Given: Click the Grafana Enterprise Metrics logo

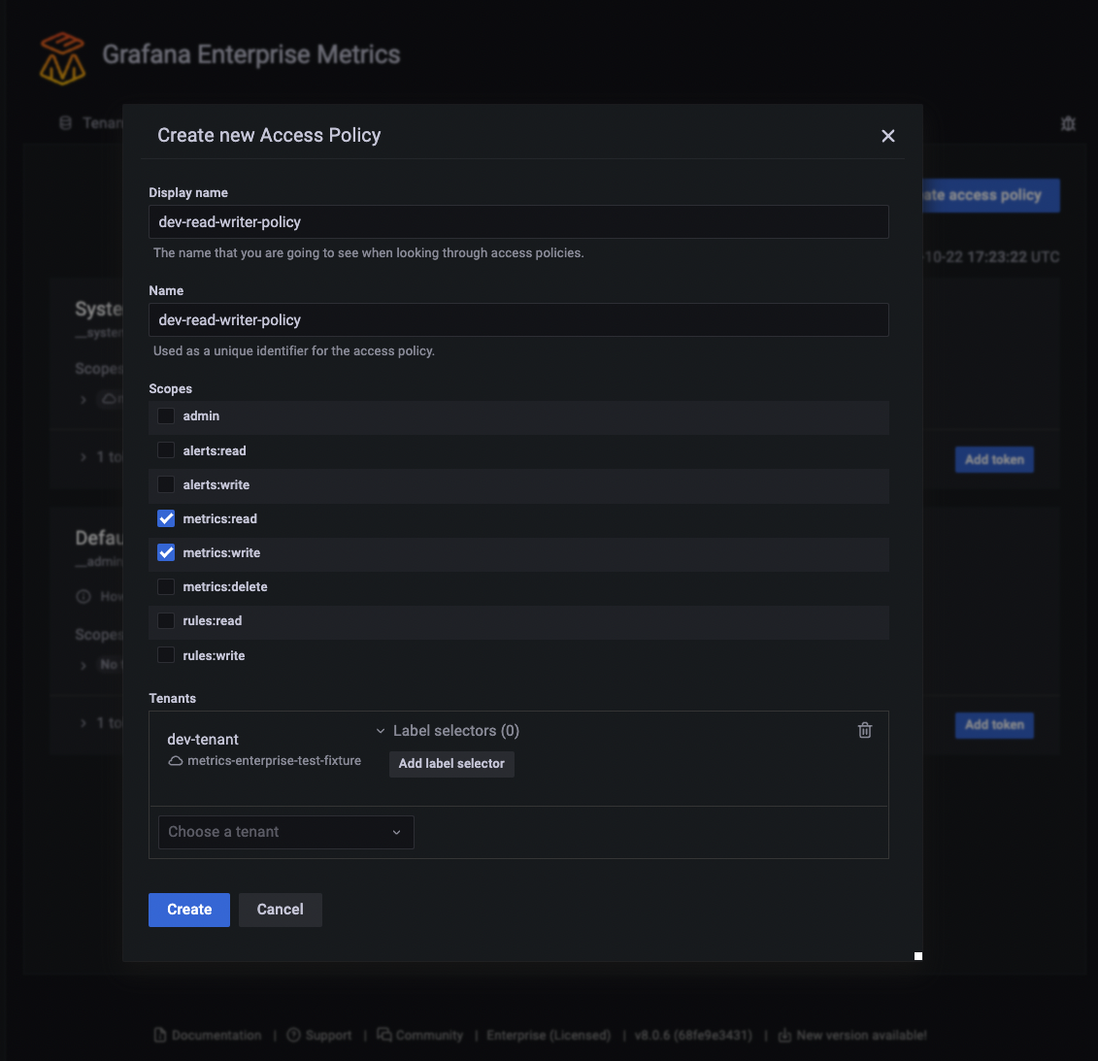Looking at the screenshot, I should point(62,58).
